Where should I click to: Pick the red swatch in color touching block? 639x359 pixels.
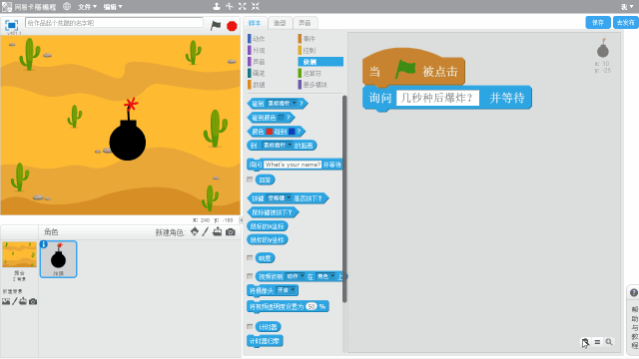pyautogui.click(x=270, y=132)
